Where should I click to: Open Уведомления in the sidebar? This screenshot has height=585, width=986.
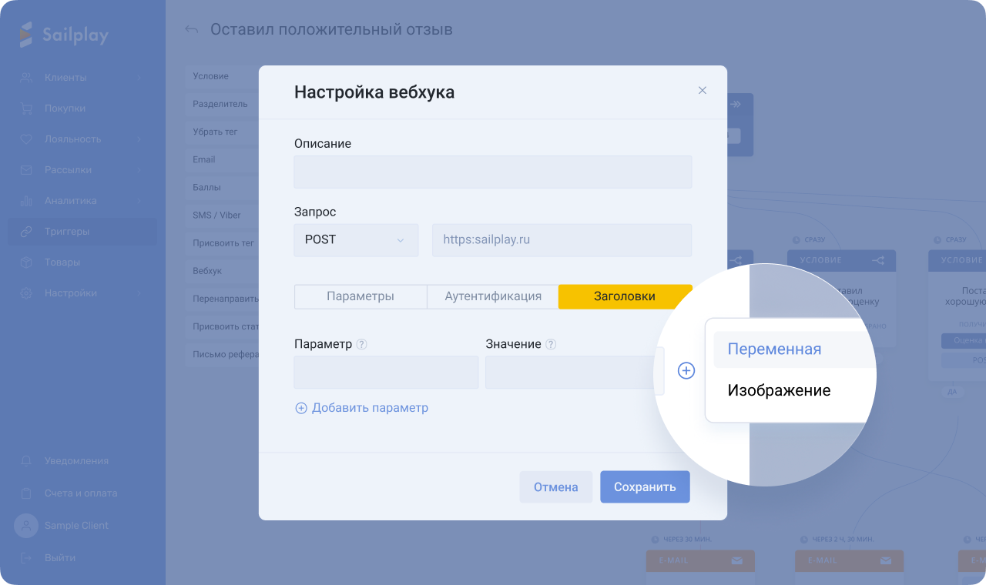coord(76,461)
